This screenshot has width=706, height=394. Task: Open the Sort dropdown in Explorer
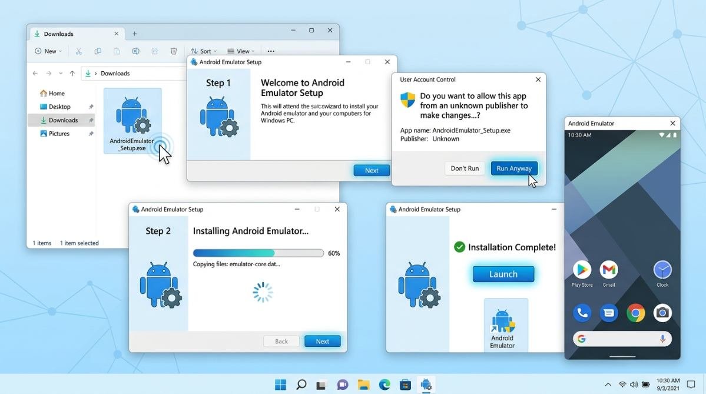tap(204, 51)
